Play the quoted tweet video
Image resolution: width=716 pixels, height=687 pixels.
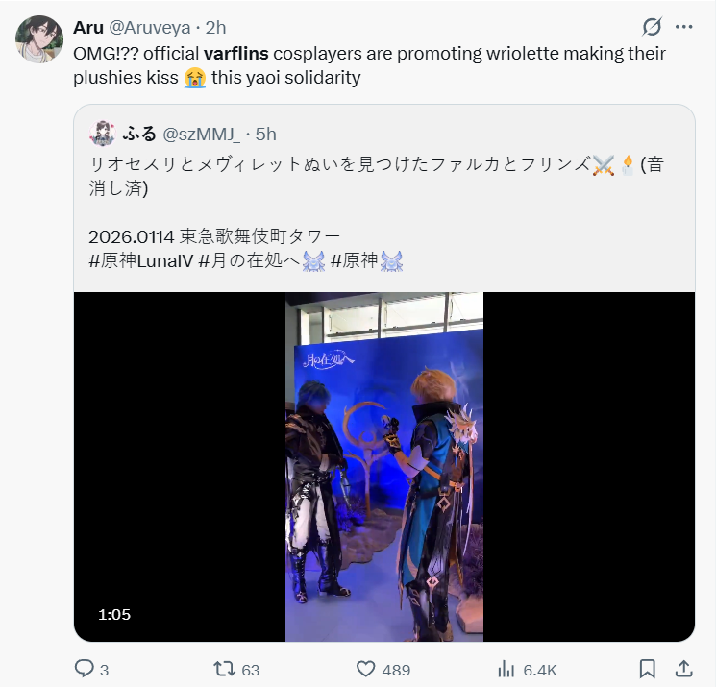click(384, 467)
